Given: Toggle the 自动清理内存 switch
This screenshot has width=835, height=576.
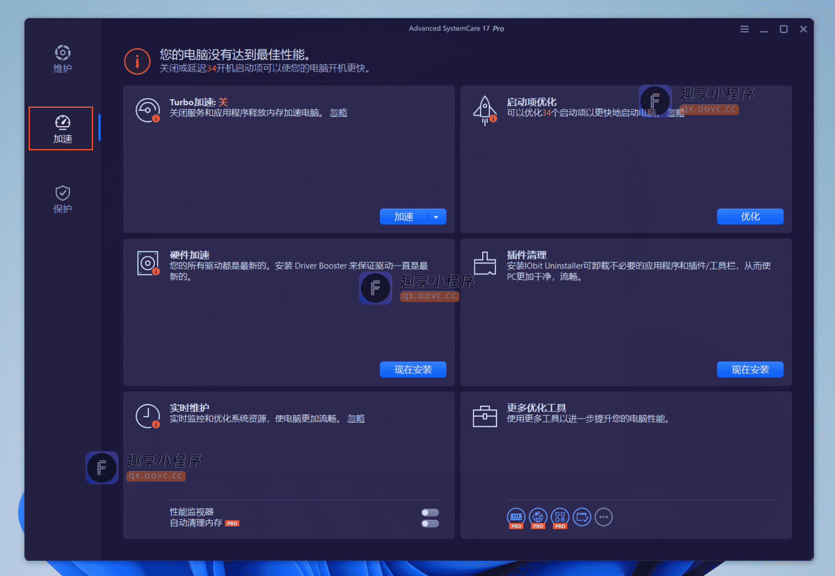Looking at the screenshot, I should click(430, 523).
